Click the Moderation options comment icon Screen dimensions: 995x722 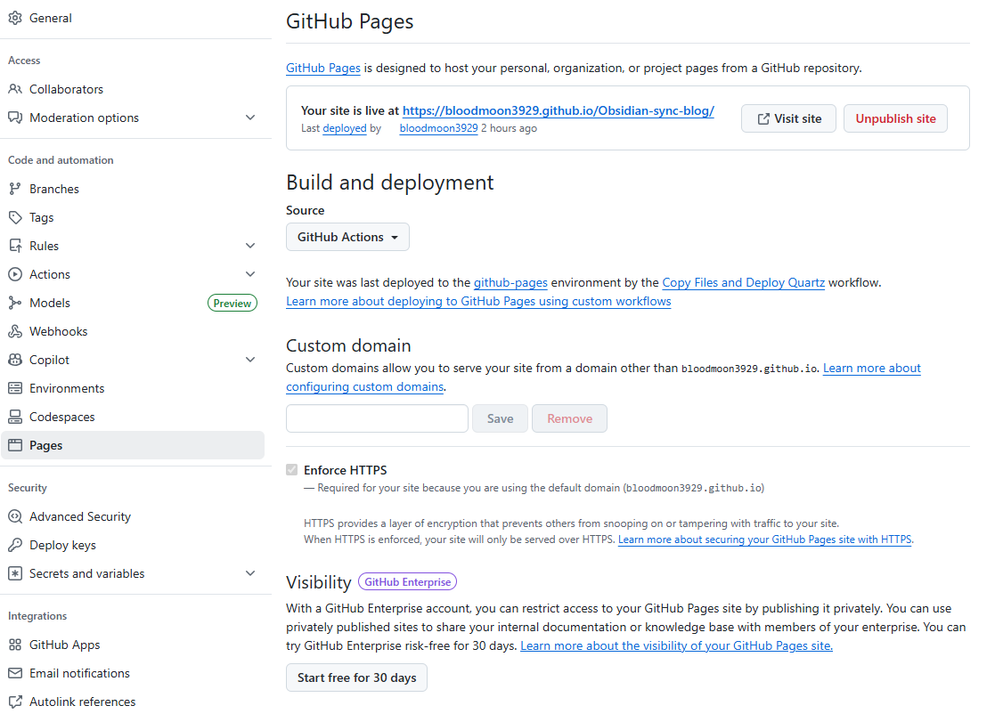(x=15, y=118)
